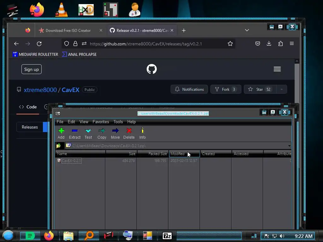Image resolution: width=323 pixels, height=242 pixels.
Task: Select the Copy tool in 7-Zip
Action: [x=102, y=133]
